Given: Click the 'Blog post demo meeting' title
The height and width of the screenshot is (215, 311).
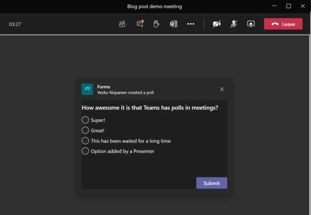Looking at the screenshot, I should (154, 6).
